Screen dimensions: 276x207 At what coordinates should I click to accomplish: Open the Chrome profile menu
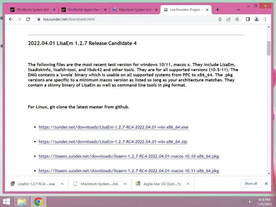click(x=257, y=19)
